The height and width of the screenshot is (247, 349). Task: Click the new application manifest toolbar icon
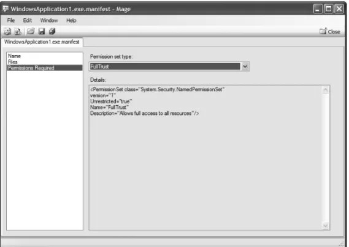point(7,32)
